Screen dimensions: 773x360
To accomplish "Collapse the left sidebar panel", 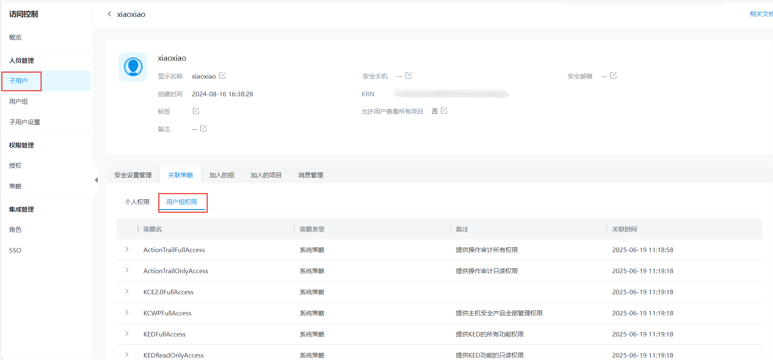I will point(96,180).
